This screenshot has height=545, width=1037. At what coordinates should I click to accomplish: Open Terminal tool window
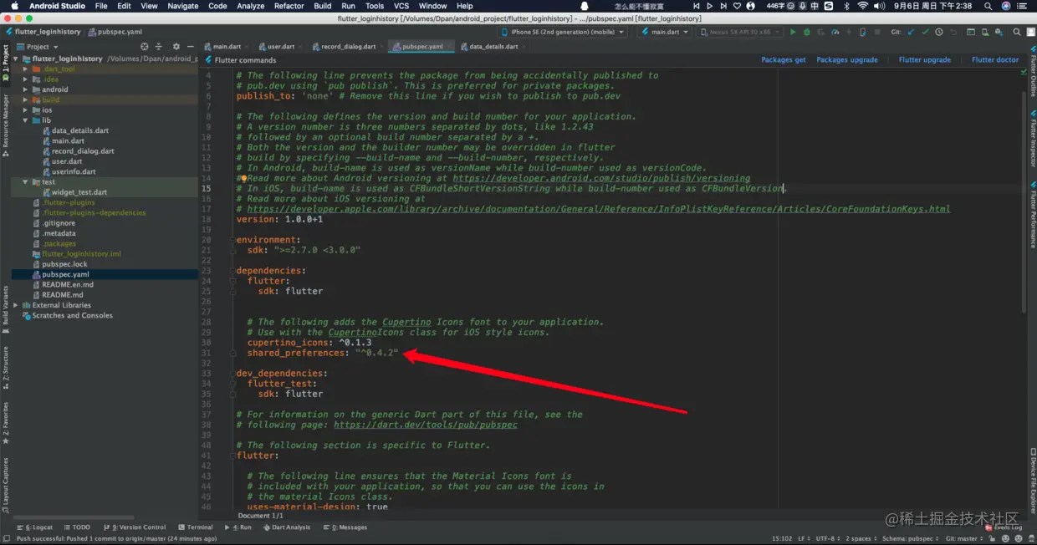coord(194,527)
